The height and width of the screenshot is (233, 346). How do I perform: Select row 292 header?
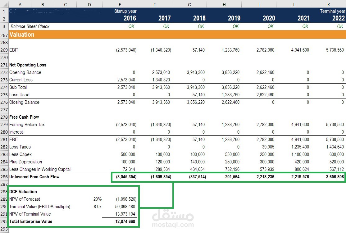4,222
